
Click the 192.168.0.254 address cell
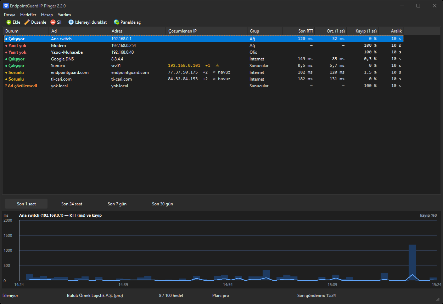pyautogui.click(x=124, y=46)
